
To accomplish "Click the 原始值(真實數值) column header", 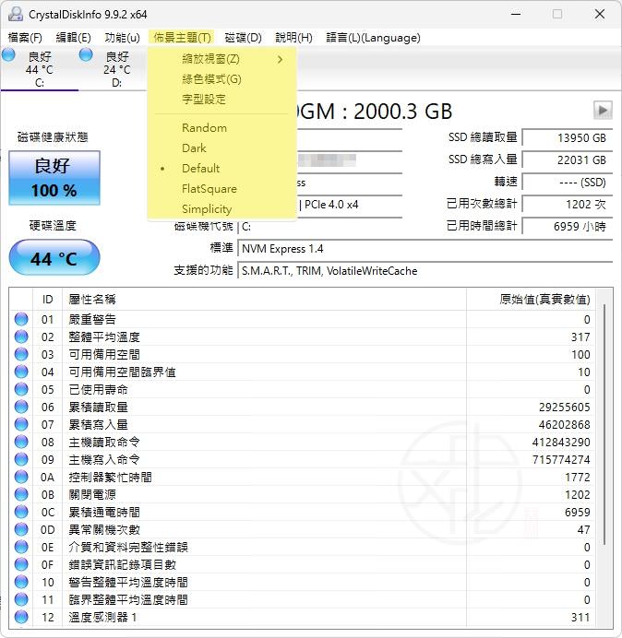I will pyautogui.click(x=531, y=300).
